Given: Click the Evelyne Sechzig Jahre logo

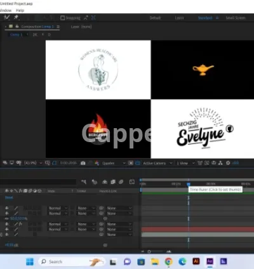Looking at the screenshot, I should tap(204, 128).
